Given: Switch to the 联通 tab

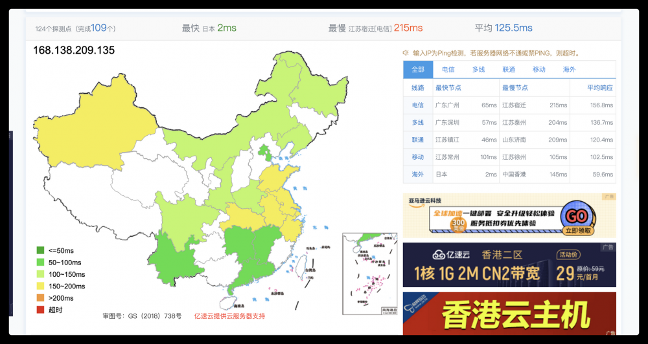Looking at the screenshot, I should click(x=509, y=70).
